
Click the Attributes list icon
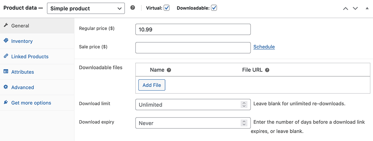[x=6, y=71]
